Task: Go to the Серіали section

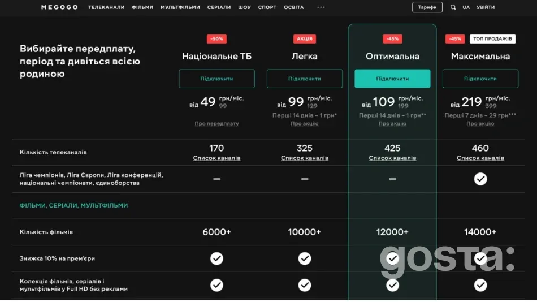Action: pos(219,7)
